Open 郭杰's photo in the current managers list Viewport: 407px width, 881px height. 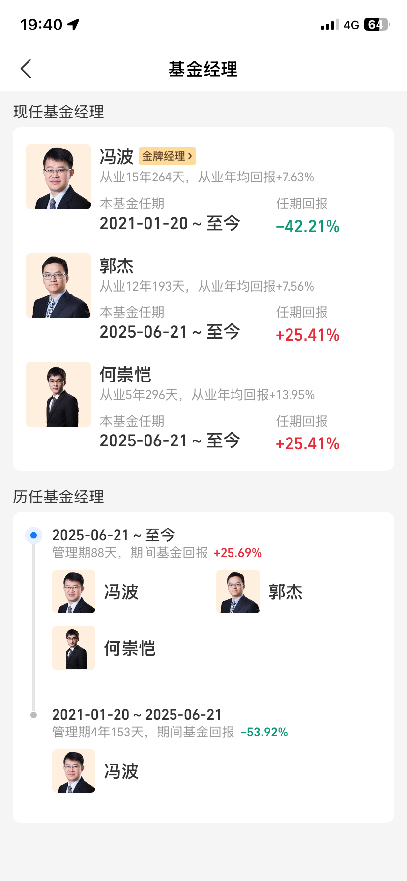tap(58, 286)
